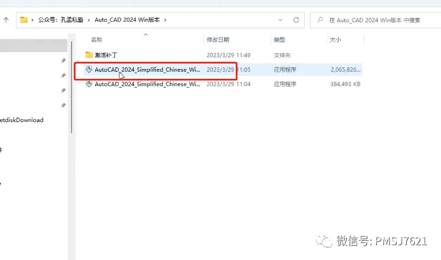441x260 pixels.
Task: Select the 激活补丁 folder name
Action: point(106,55)
